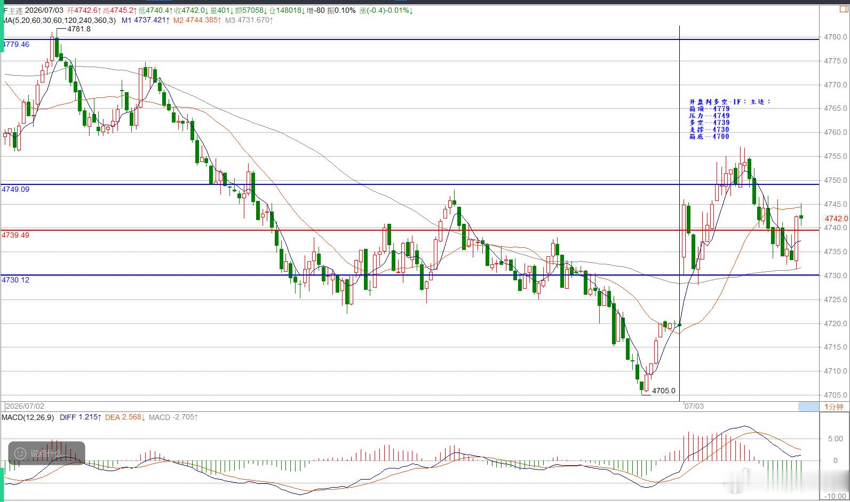850x502 pixels.
Task: Click the 4725.0 price axis label
Action: coord(836,299)
